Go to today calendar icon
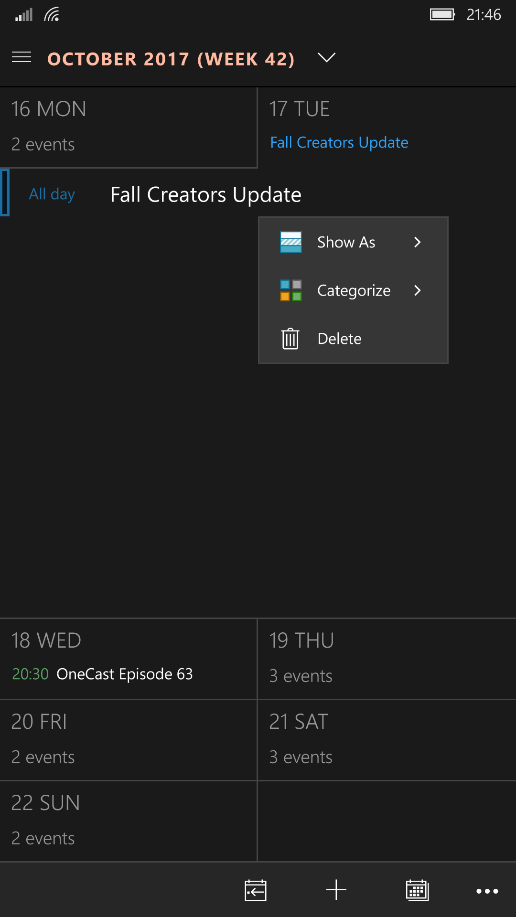Image resolution: width=516 pixels, height=917 pixels. (x=256, y=890)
